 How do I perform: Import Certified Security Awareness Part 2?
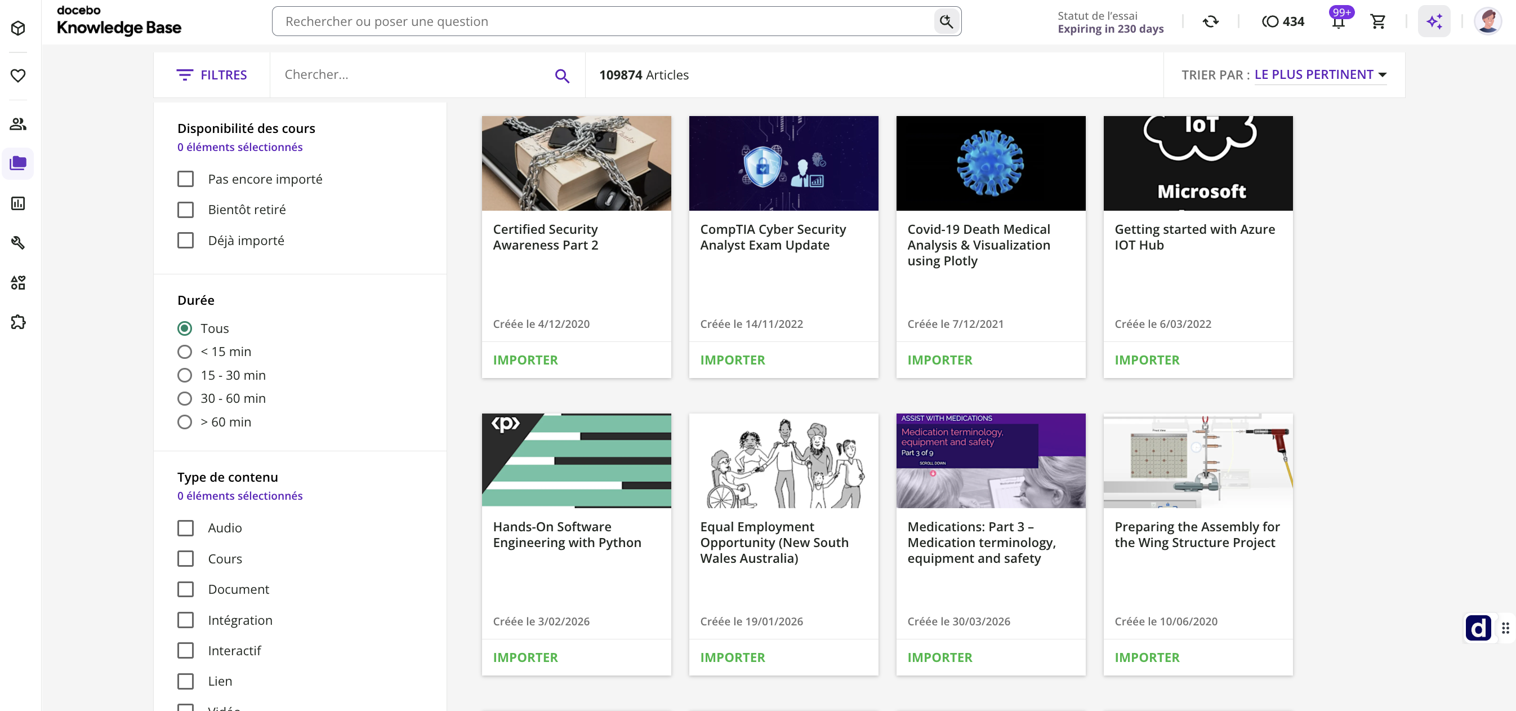point(525,359)
